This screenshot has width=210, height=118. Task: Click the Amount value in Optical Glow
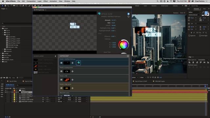(114, 20)
